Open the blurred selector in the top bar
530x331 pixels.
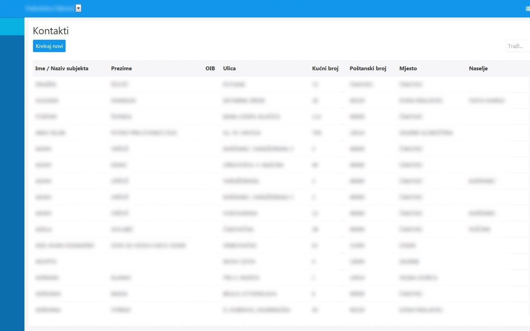pyautogui.click(x=50, y=8)
